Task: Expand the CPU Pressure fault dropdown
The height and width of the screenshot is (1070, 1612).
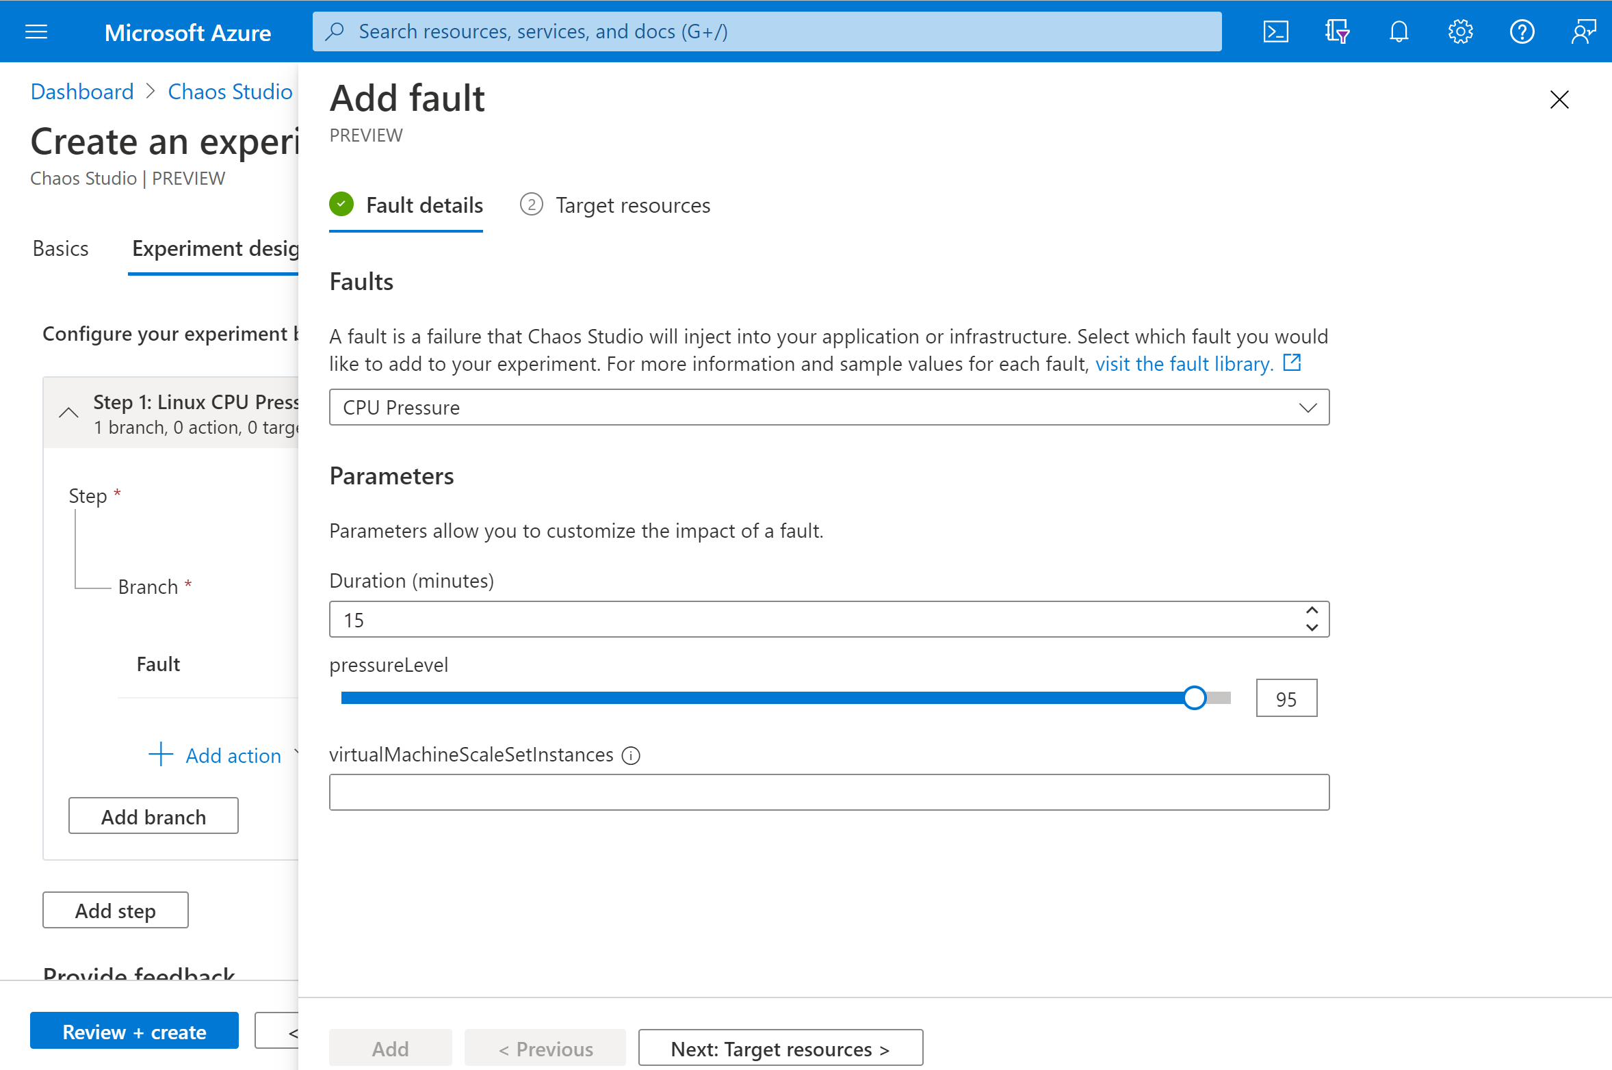Action: (x=1309, y=407)
